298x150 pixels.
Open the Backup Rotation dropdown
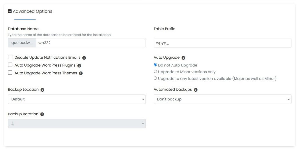click(x=77, y=123)
